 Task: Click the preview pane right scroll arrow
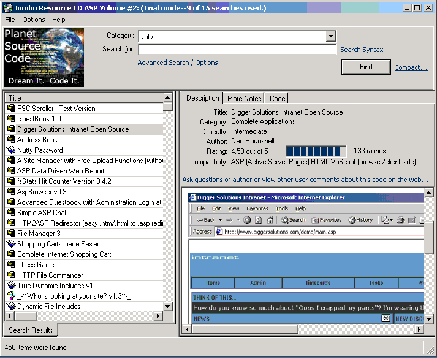coord(419,329)
